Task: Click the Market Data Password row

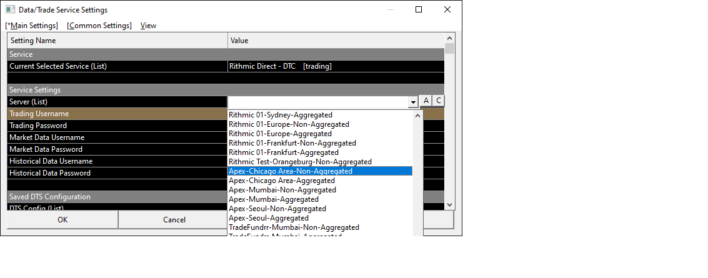Action: pos(117,149)
